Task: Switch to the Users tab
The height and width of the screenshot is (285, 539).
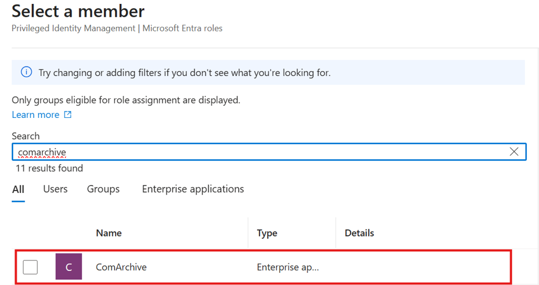Action: 55,189
